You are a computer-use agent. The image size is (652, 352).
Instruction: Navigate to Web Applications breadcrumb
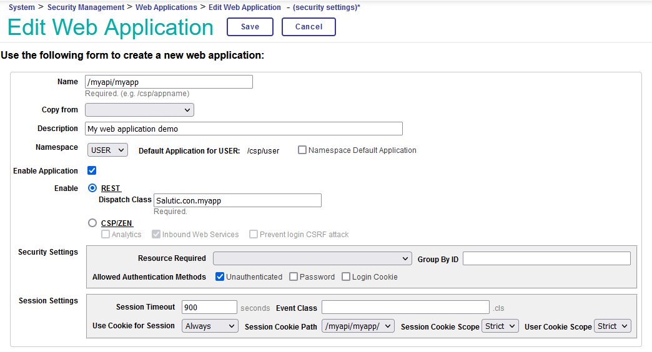click(x=166, y=7)
